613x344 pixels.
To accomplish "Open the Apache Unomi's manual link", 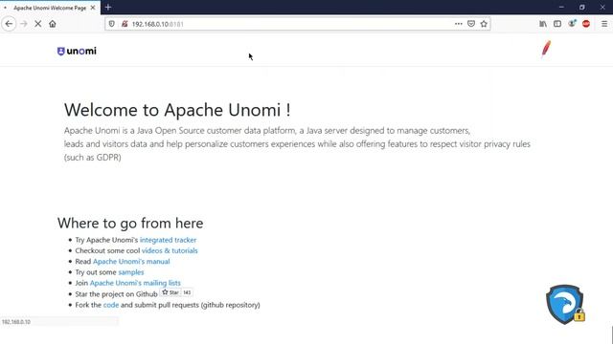I will [131, 261].
